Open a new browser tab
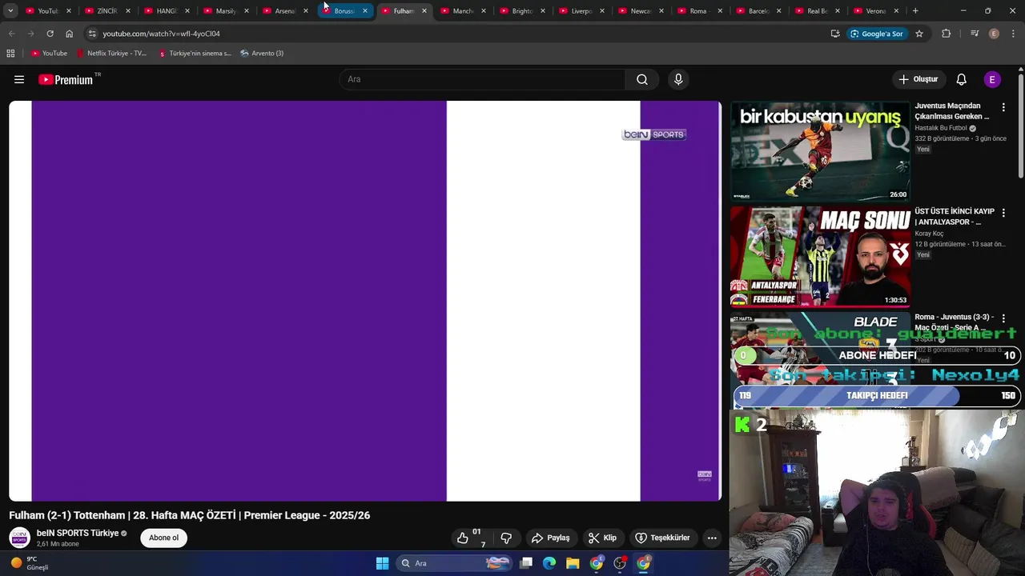The width and height of the screenshot is (1025, 576). tap(915, 11)
